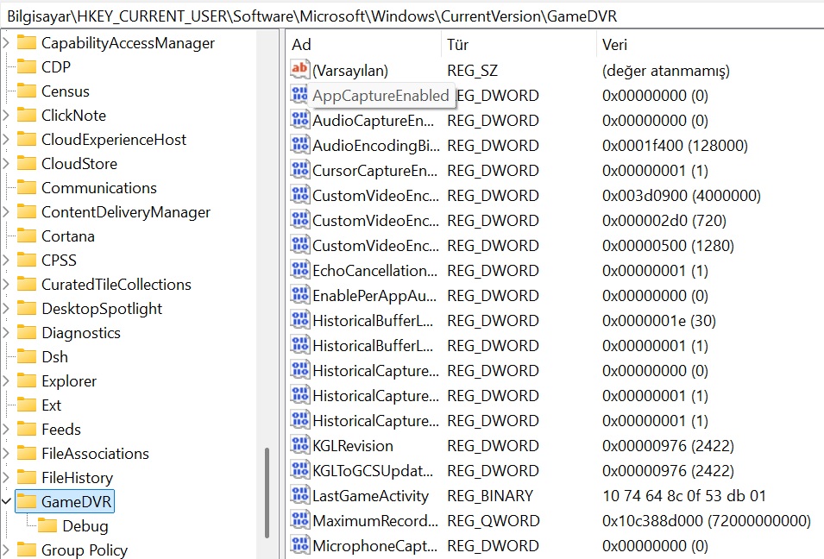Image resolution: width=824 pixels, height=559 pixels.
Task: Select the FileAssociations tree item
Action: pyautogui.click(x=95, y=453)
